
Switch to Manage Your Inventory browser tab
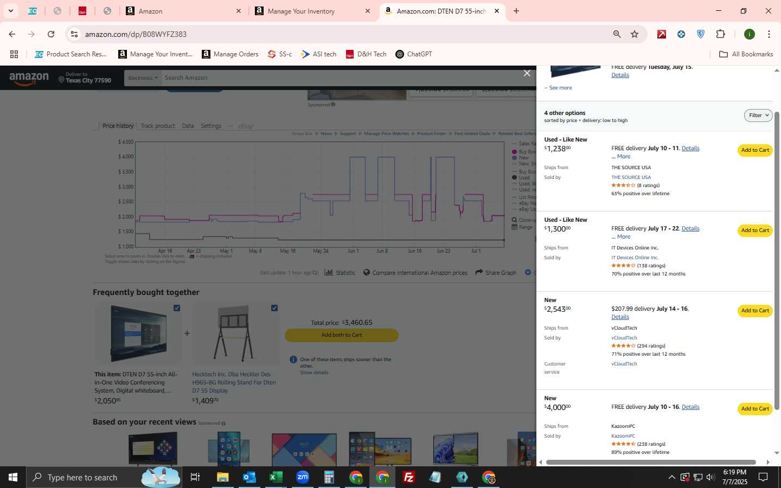point(313,11)
